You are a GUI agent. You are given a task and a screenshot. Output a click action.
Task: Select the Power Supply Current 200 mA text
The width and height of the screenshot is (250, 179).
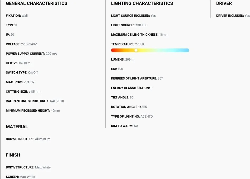pyautogui.click(x=31, y=54)
